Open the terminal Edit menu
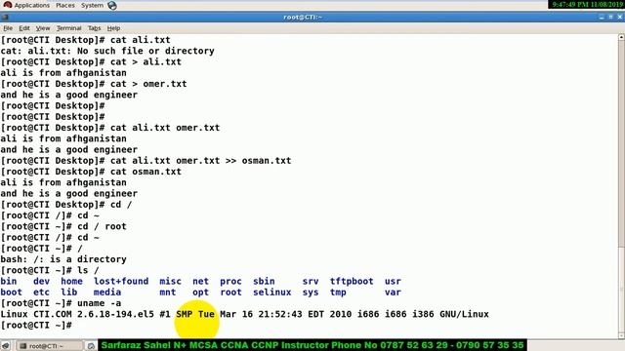Viewport: 625px width, 351px height. 24,28
